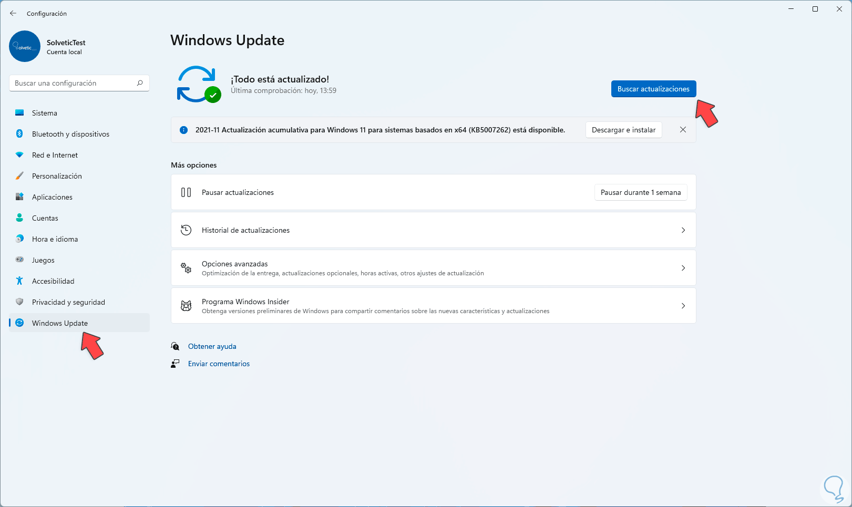Click the ¡Todo está actualizado! status text
The width and height of the screenshot is (852, 507).
click(280, 79)
